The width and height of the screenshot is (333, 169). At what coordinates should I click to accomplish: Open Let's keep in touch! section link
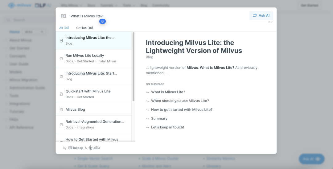click(167, 127)
